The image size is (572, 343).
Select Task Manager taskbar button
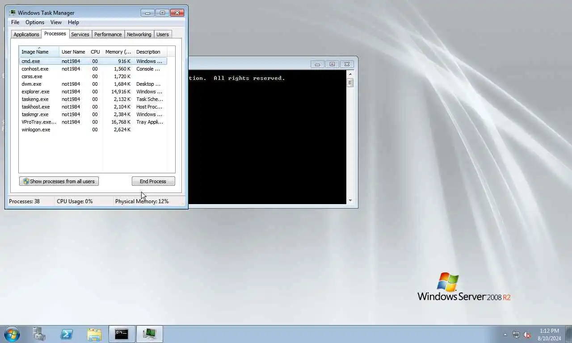149,334
